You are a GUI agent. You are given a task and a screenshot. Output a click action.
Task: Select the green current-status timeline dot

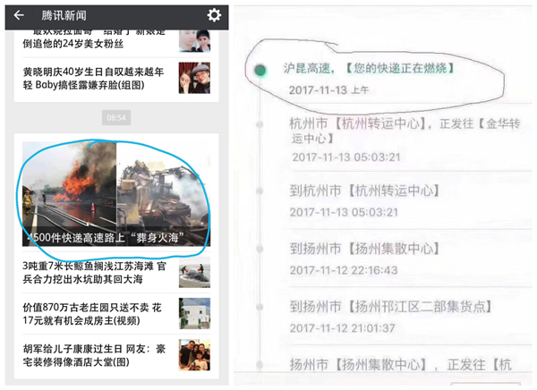260,70
